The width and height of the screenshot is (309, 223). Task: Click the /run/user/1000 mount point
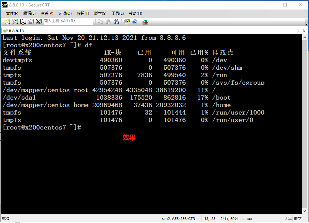(238, 113)
